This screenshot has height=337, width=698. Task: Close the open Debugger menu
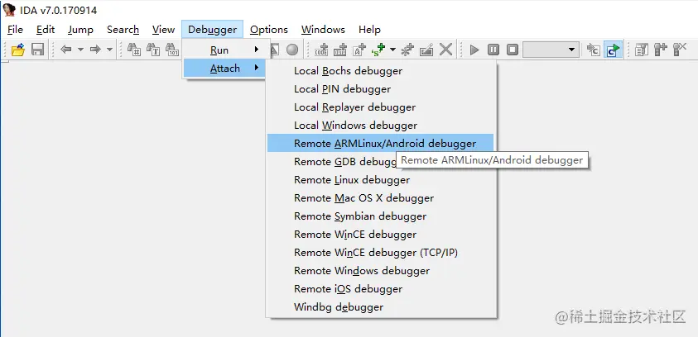[x=212, y=29]
